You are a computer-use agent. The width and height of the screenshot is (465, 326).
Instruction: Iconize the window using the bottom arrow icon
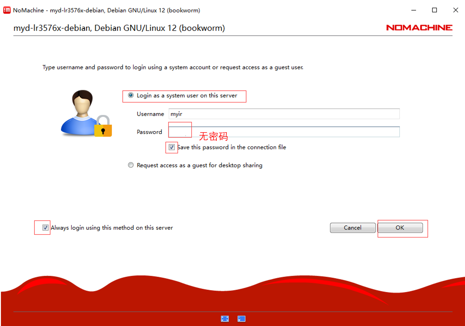tap(242, 319)
